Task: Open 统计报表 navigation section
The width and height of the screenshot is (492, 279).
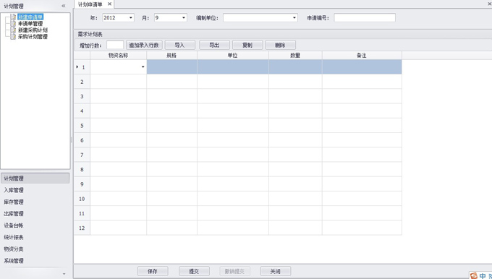Action: 35,237
